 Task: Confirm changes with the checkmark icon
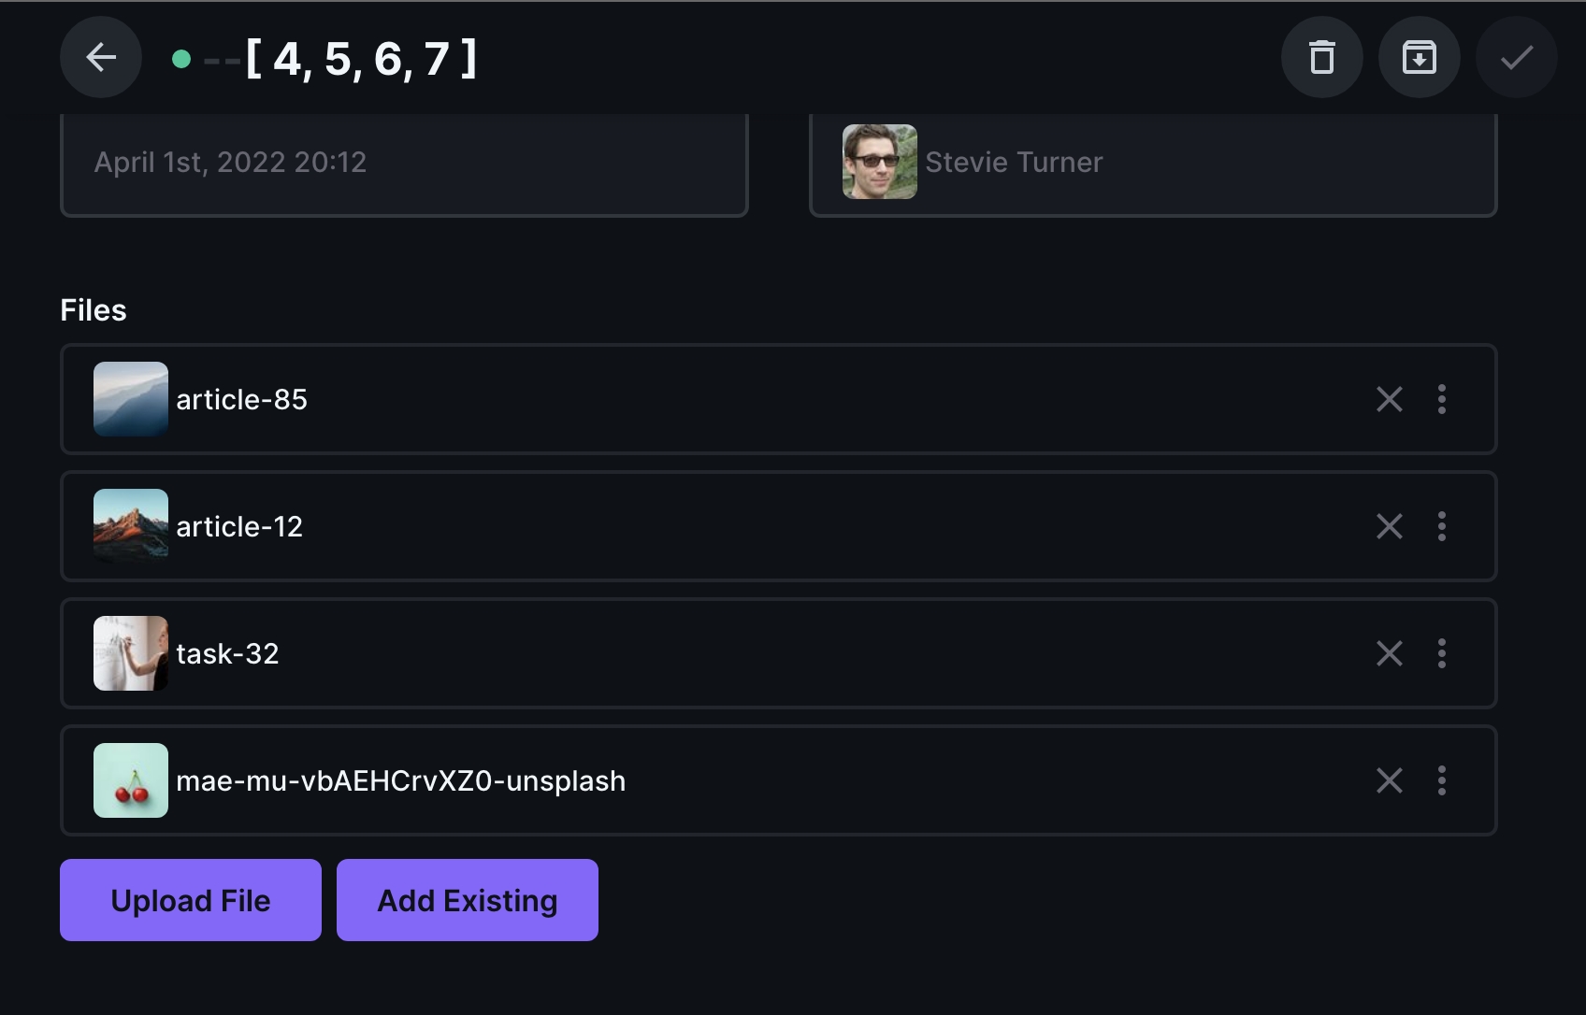click(x=1516, y=57)
